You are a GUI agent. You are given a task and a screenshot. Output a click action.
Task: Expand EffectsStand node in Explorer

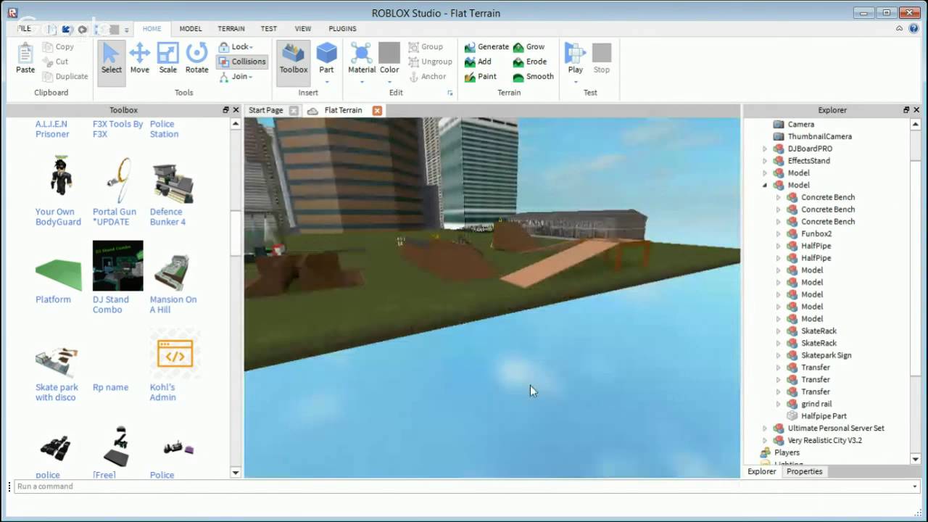[x=765, y=161]
